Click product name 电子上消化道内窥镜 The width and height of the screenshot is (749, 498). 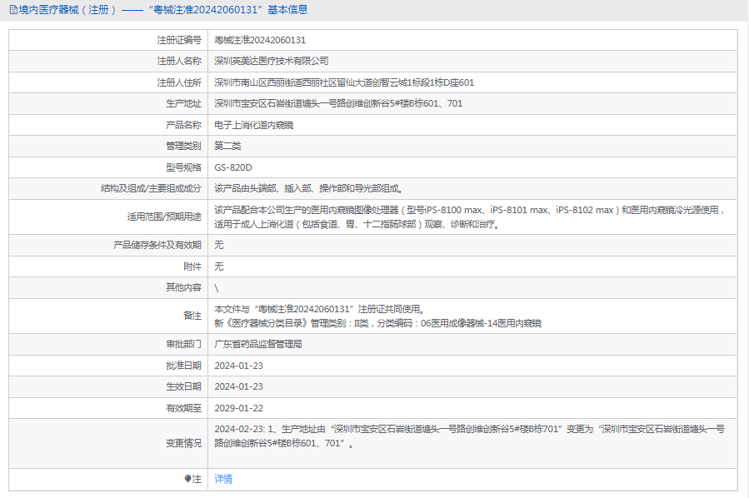[x=253, y=125]
